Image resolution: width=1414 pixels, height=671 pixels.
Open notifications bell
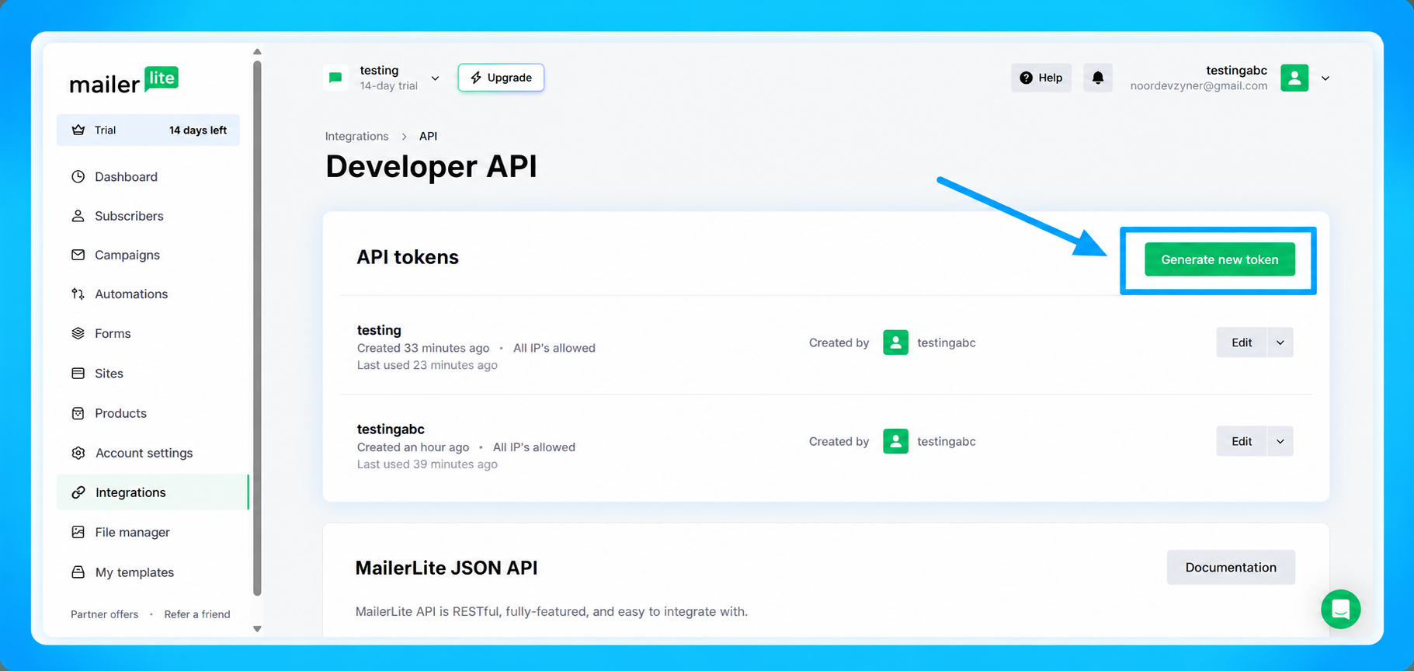(x=1098, y=78)
